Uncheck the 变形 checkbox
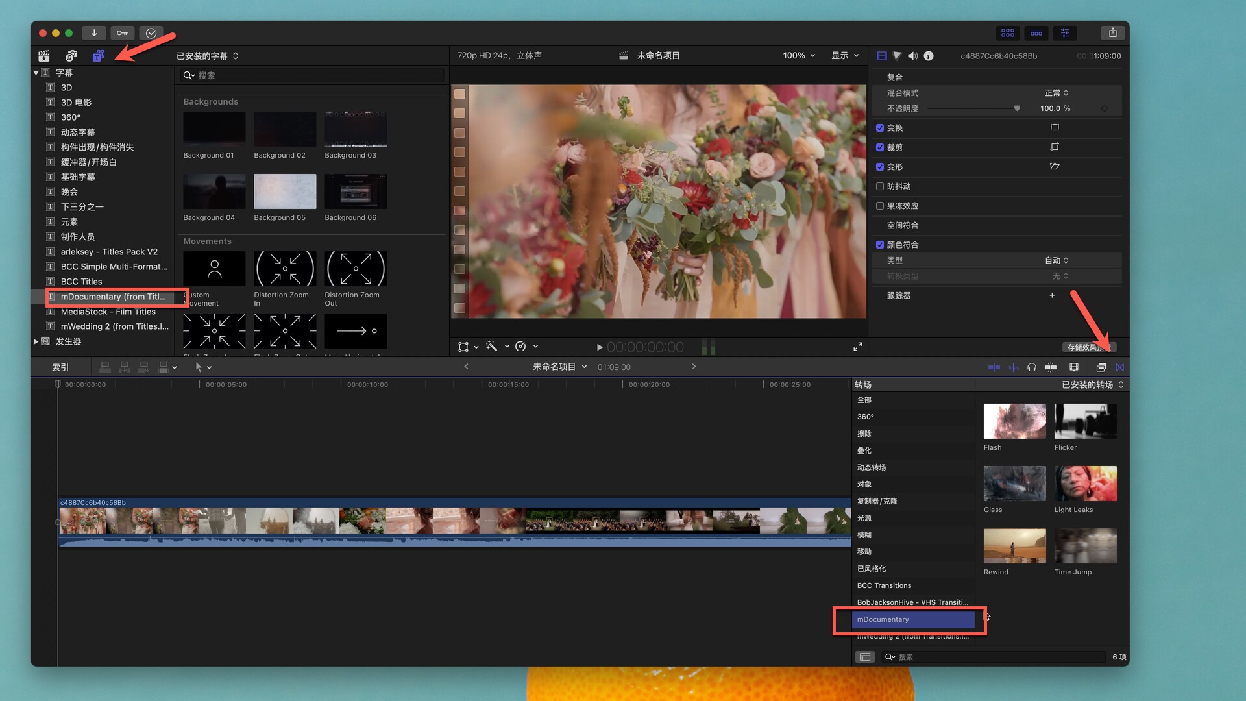Viewport: 1246px width, 701px height. tap(880, 167)
